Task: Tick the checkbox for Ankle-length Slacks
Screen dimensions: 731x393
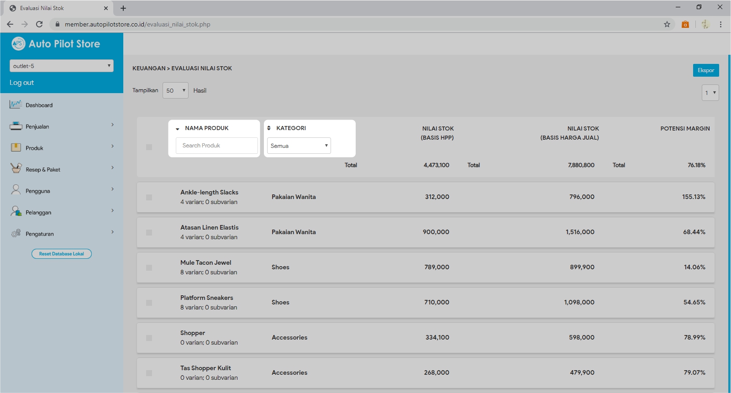Action: coord(149,197)
